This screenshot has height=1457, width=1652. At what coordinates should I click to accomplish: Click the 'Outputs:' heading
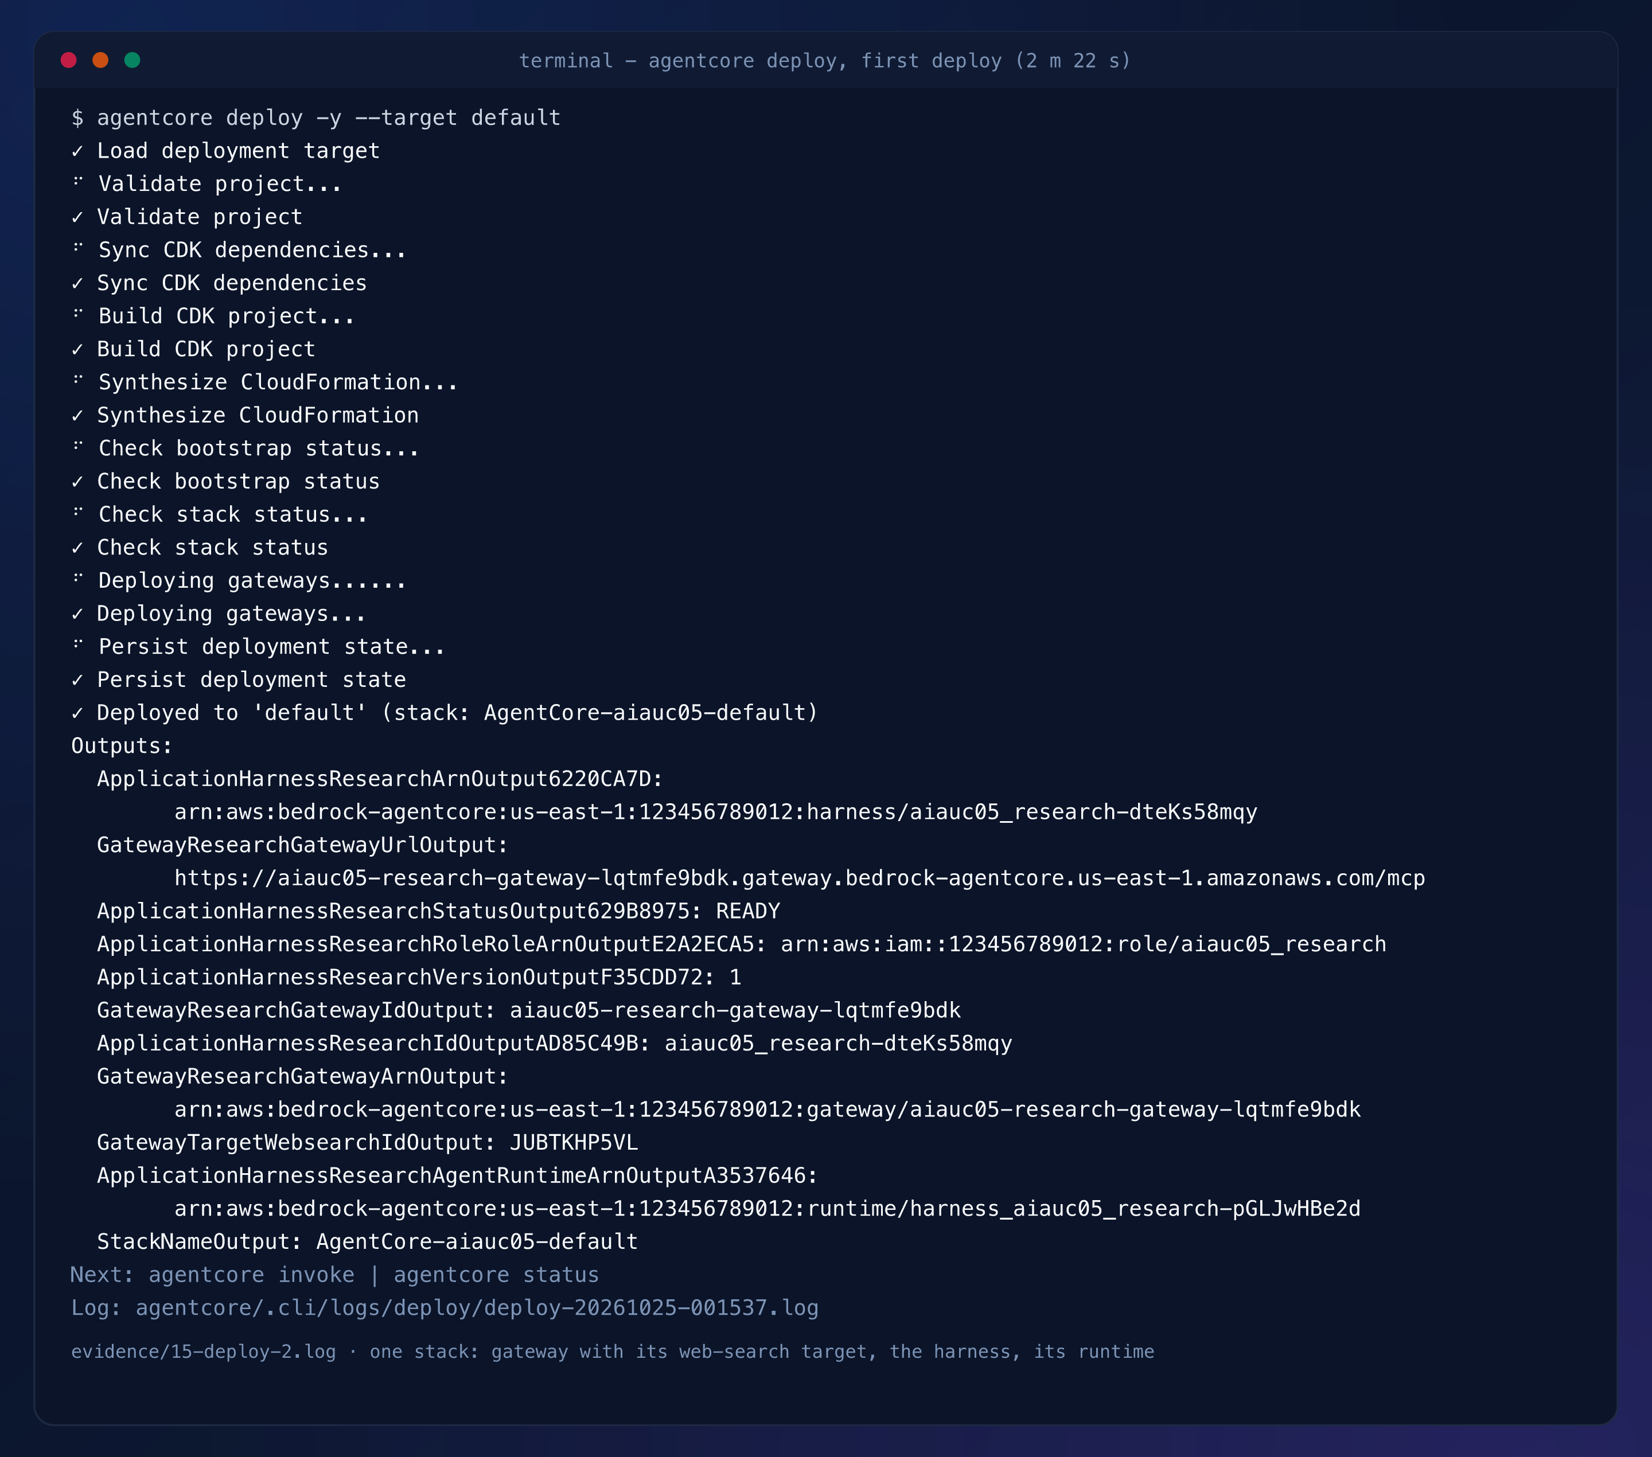click(122, 746)
